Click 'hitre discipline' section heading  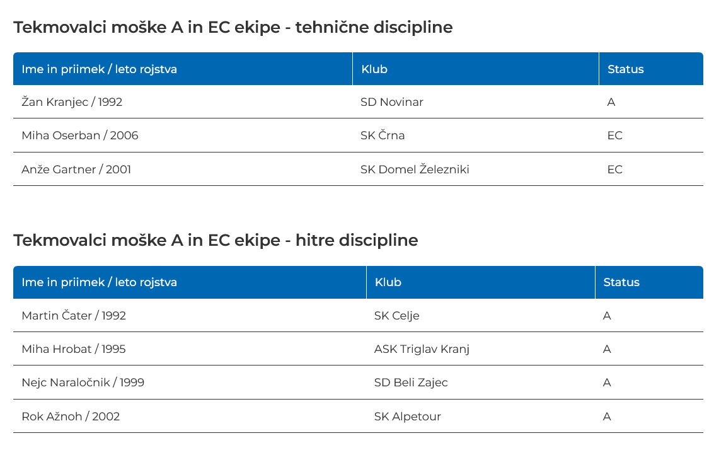[x=216, y=240]
